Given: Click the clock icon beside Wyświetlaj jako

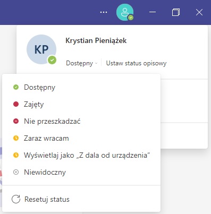Looking at the screenshot, I should coord(16,155).
